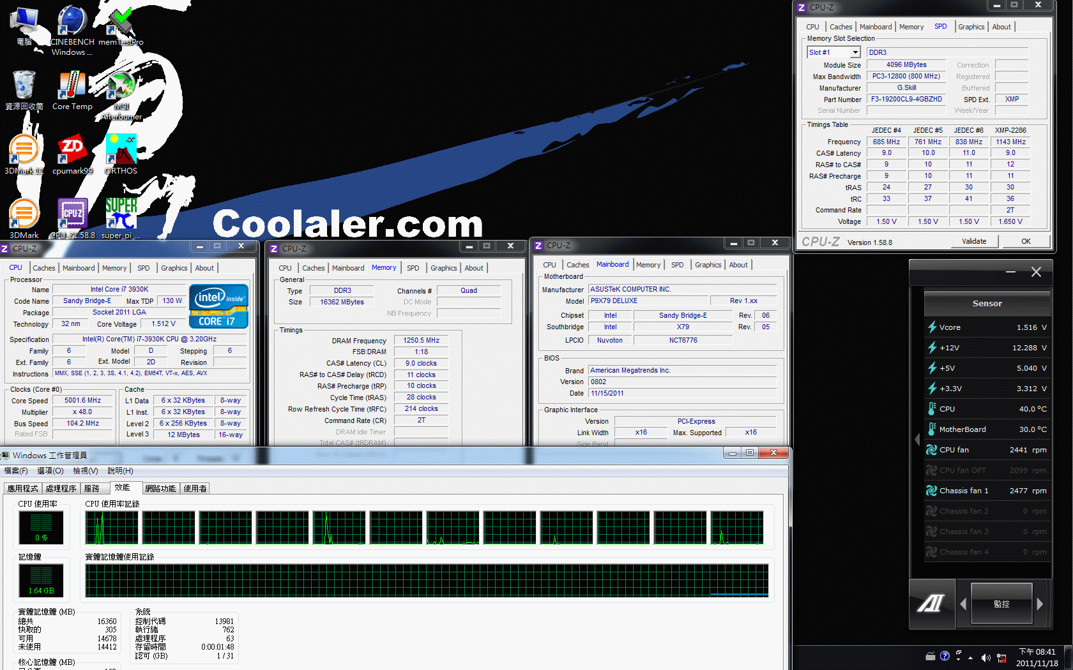Image resolution: width=1073 pixels, height=670 pixels.
Task: Launch the super_pi desktop shortcut
Action: [x=121, y=219]
